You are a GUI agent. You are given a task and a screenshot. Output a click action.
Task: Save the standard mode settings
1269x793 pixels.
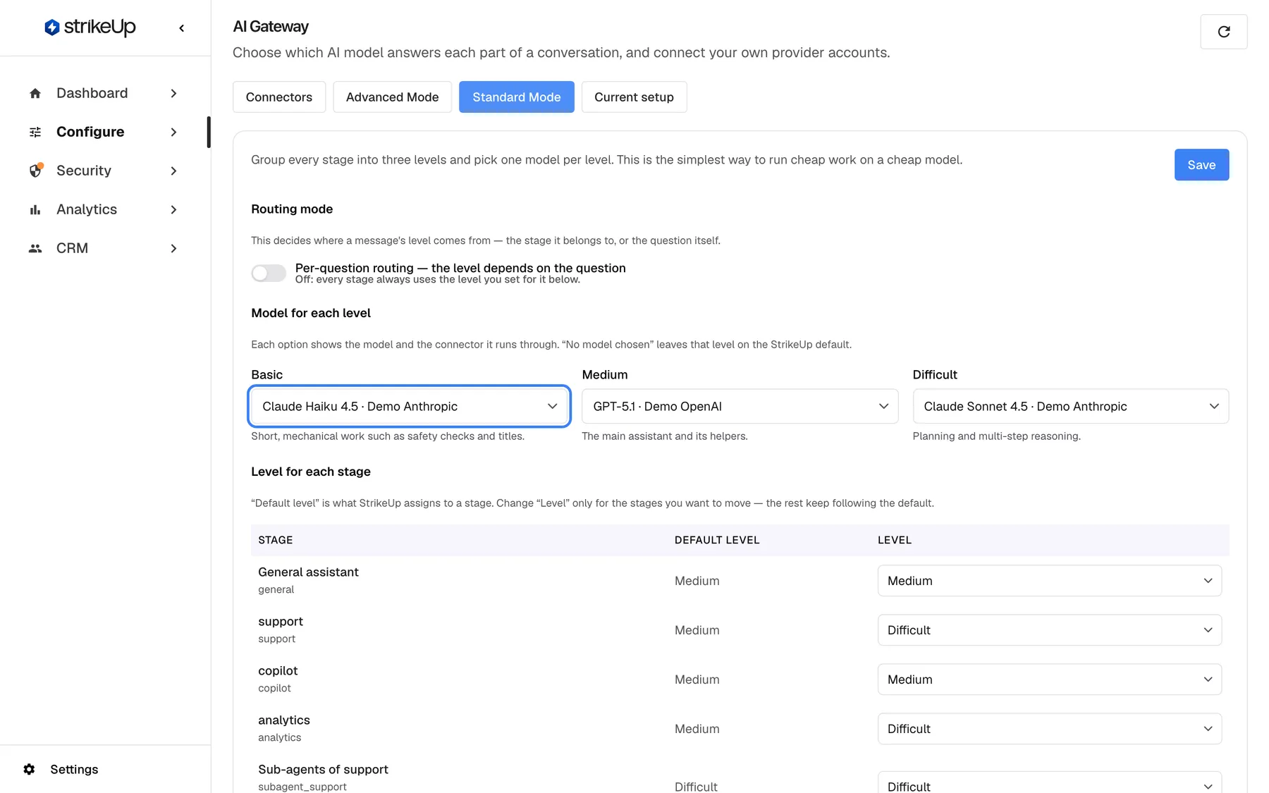click(1201, 165)
